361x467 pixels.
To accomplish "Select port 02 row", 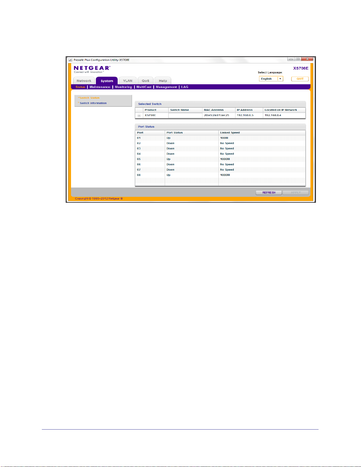I will click(x=220, y=143).
